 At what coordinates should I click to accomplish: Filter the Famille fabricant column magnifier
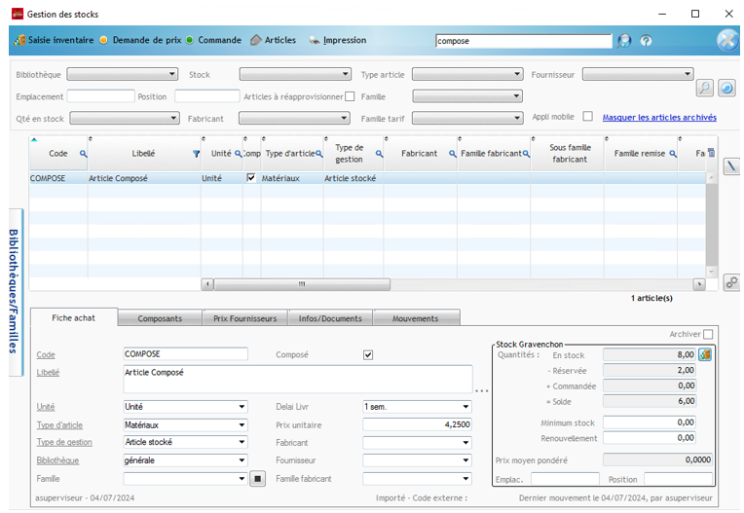(x=526, y=154)
